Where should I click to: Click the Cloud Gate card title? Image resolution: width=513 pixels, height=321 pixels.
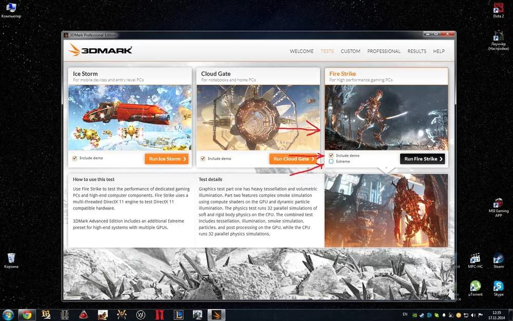(x=215, y=73)
